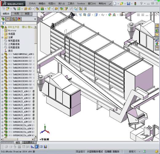The height and width of the screenshot is (154, 160).
Task: Toggle the Section View icon
Action: click(x=85, y=15)
